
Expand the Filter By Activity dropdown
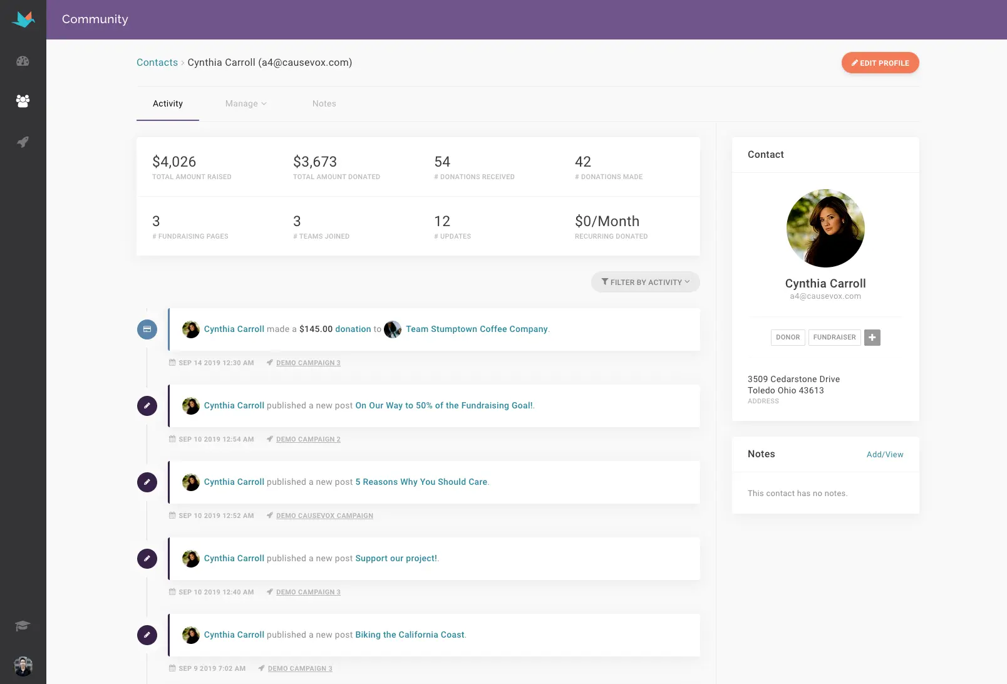click(x=645, y=282)
